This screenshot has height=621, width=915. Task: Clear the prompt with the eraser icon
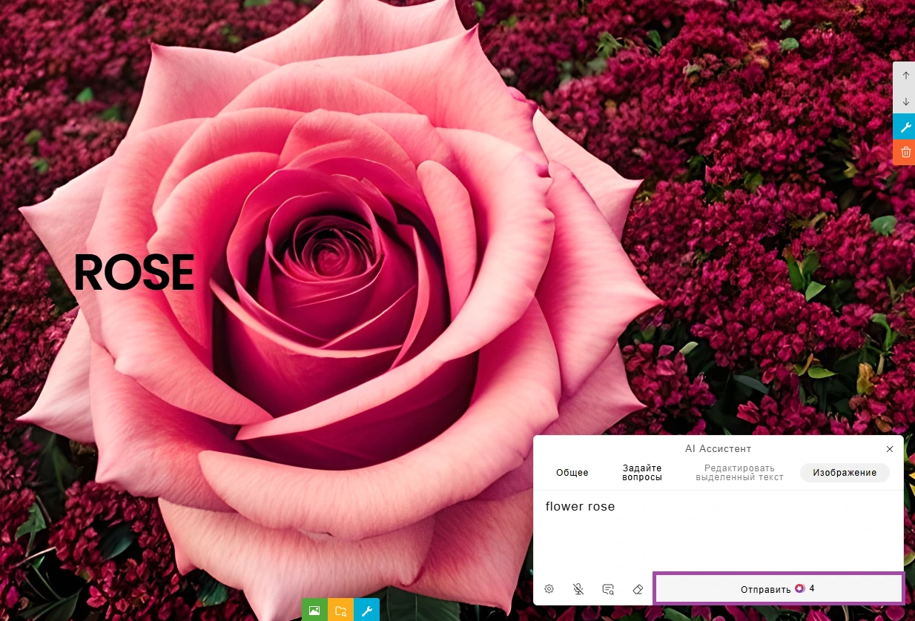(x=638, y=589)
